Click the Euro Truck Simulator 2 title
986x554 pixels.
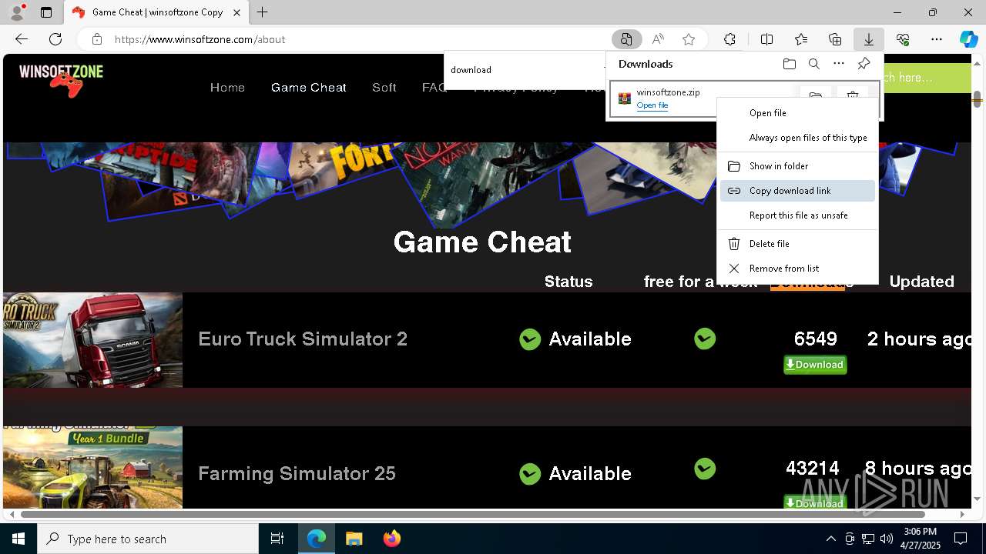click(x=303, y=339)
